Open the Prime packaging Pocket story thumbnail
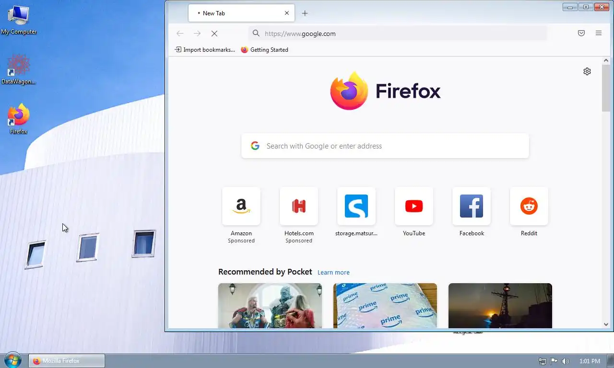Screen dimensions: 614x368 point(385,306)
